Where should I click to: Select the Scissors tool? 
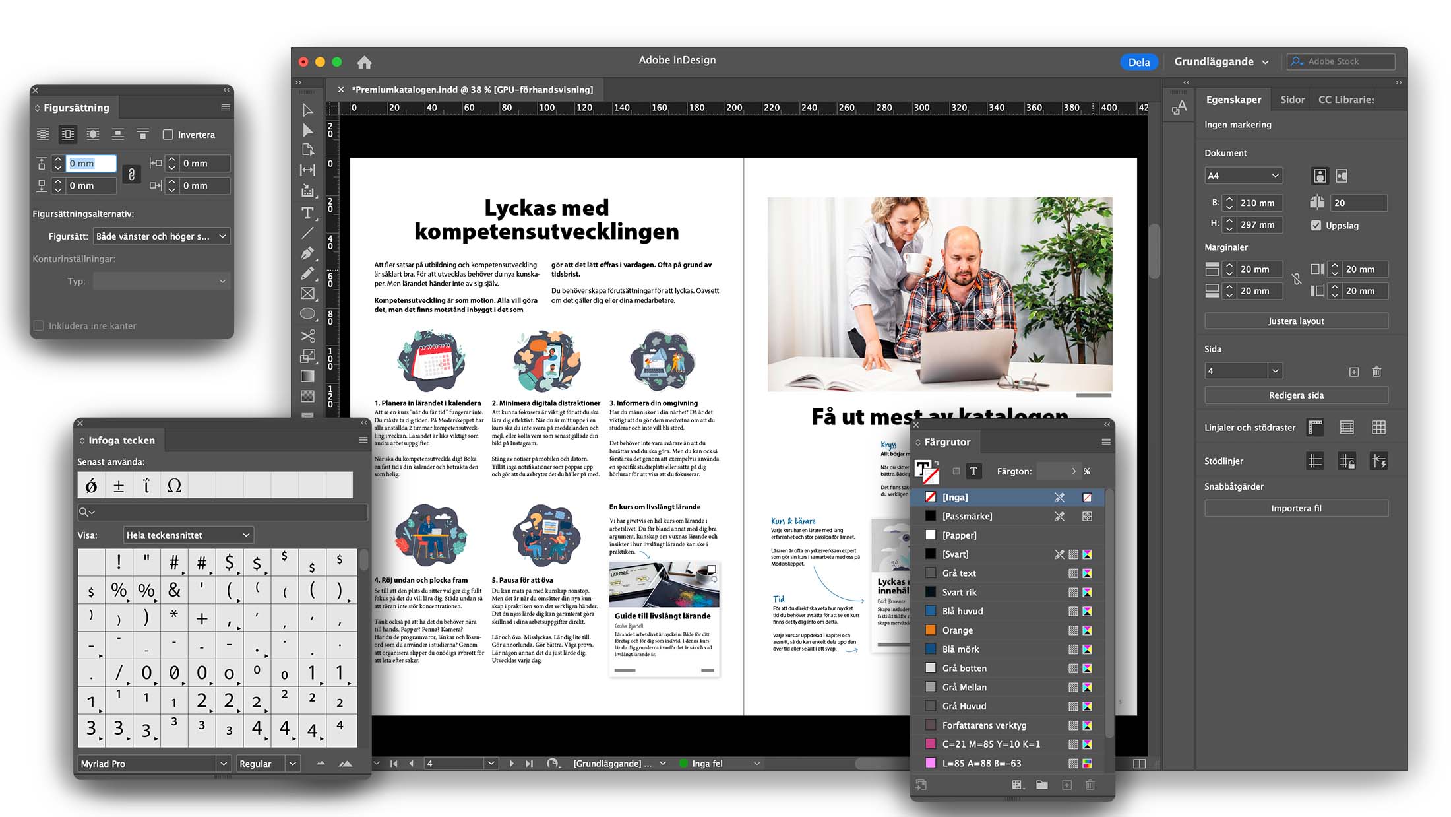[307, 335]
